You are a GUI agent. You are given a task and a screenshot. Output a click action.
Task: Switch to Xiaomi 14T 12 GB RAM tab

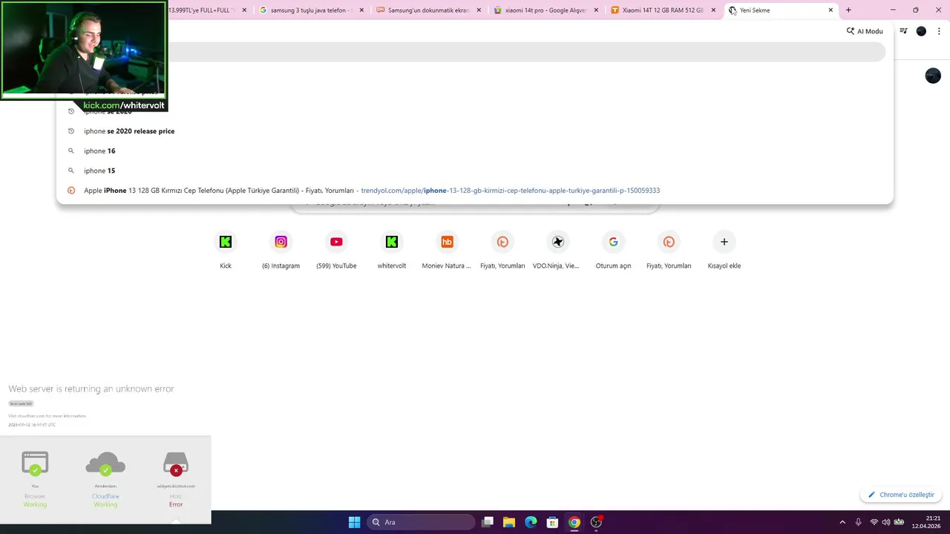(x=663, y=10)
